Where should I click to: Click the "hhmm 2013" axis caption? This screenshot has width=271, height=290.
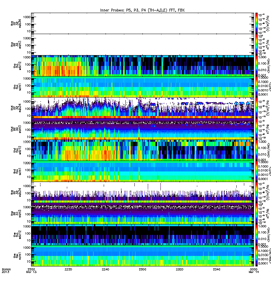click(x=6, y=270)
